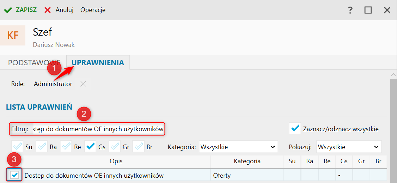
Task: Open the Operacje menu
Action: click(x=93, y=10)
